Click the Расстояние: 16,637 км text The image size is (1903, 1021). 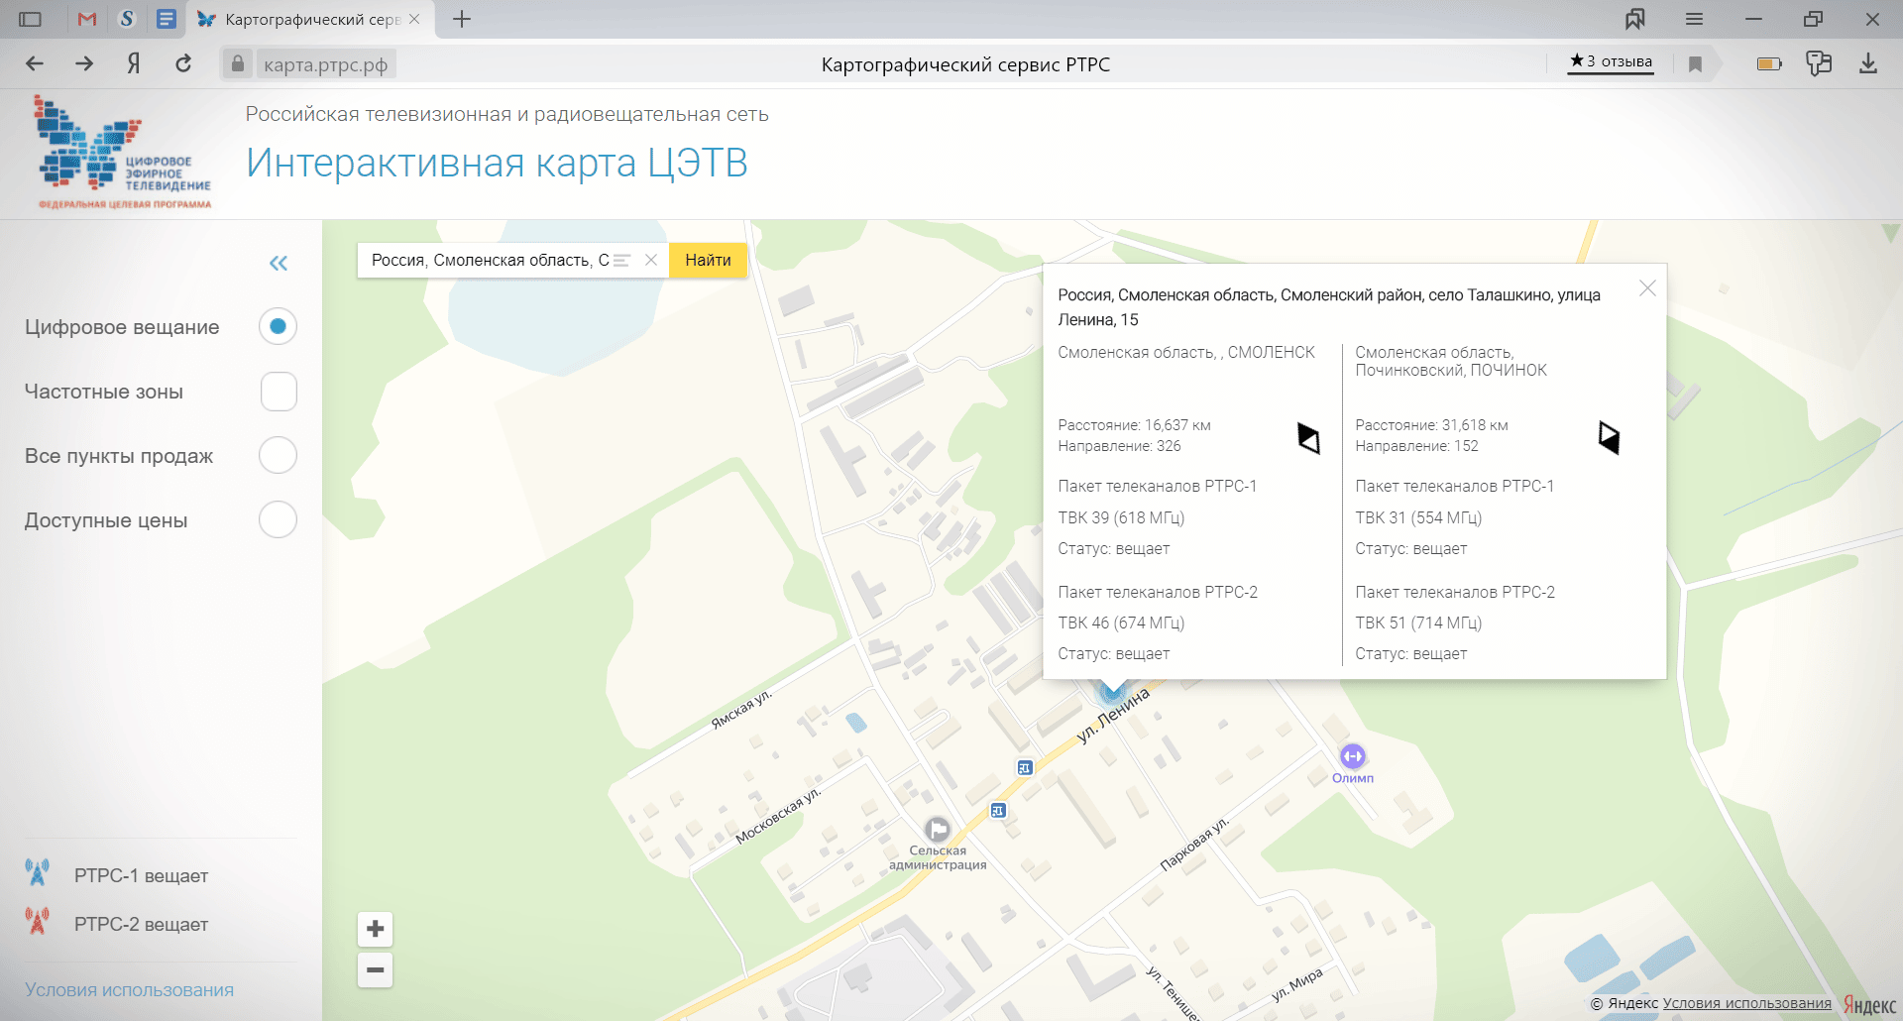coord(1134,425)
